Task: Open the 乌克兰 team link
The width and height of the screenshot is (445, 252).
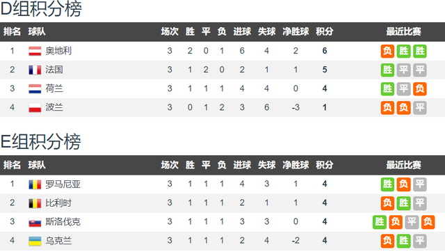Action: [58, 241]
